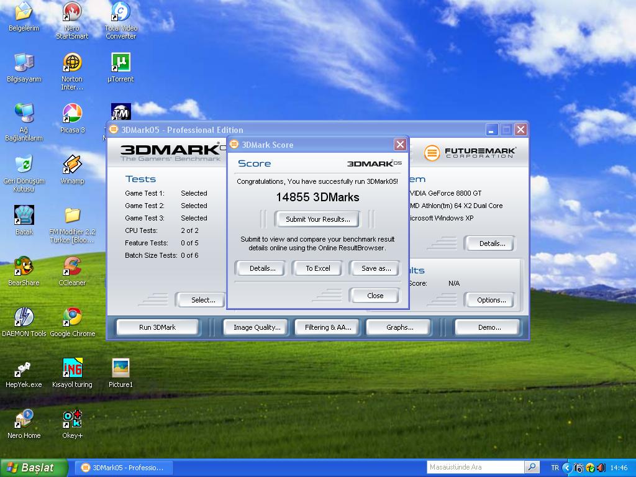The width and height of the screenshot is (636, 477).
Task: Open the Options button in Results
Action: (x=491, y=300)
